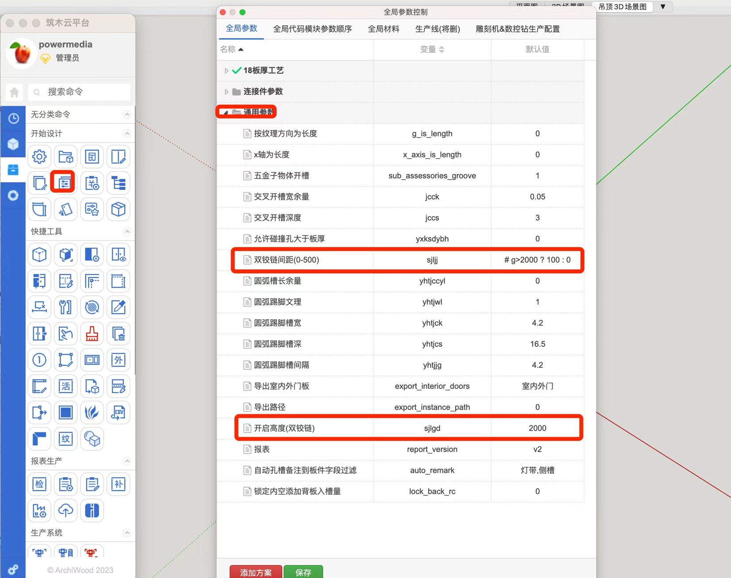Image resolution: width=731 pixels, height=578 pixels.
Task: Click the 补 icon in 报表生产
Action: click(x=118, y=484)
